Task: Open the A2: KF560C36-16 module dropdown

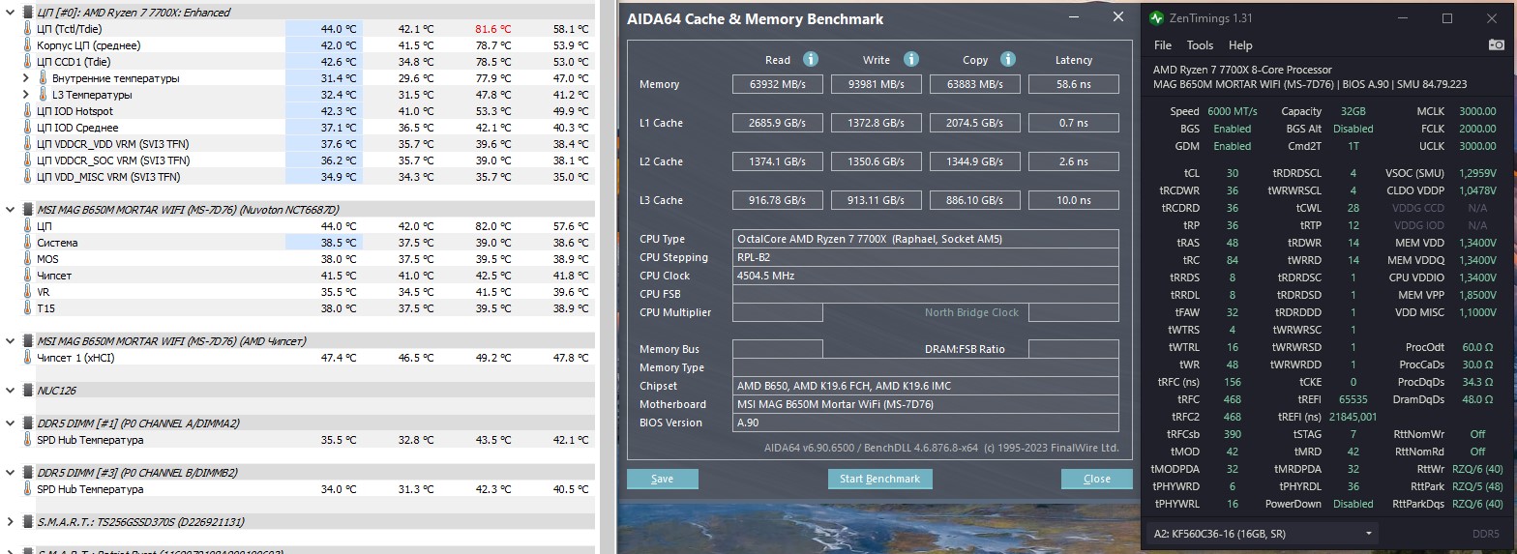Action: [x=1264, y=533]
